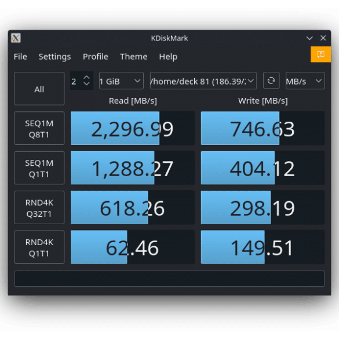Viewport: 339px width, 339px height.
Task: Close the KDiskMark window
Action: [x=323, y=38]
